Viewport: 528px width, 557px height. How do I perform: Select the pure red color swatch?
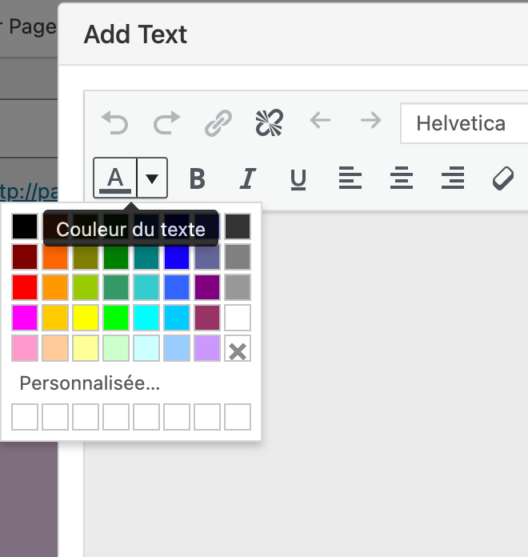(x=25, y=287)
